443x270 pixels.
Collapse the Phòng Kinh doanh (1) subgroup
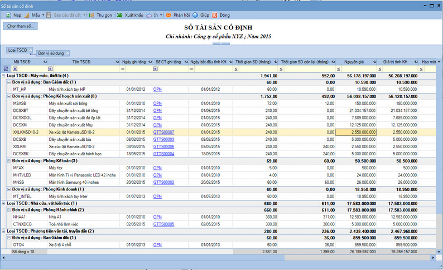(9, 189)
